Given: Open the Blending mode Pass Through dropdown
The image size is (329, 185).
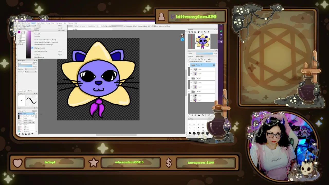Looking at the screenshot, I should [x=206, y=56].
